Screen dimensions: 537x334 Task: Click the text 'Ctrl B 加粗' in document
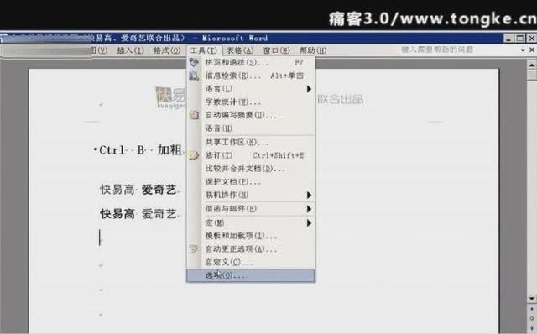click(x=140, y=150)
